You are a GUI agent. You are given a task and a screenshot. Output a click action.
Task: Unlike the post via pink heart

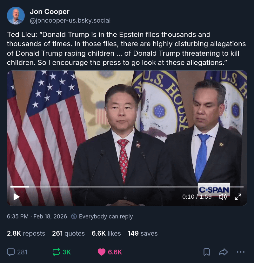pos(102,252)
